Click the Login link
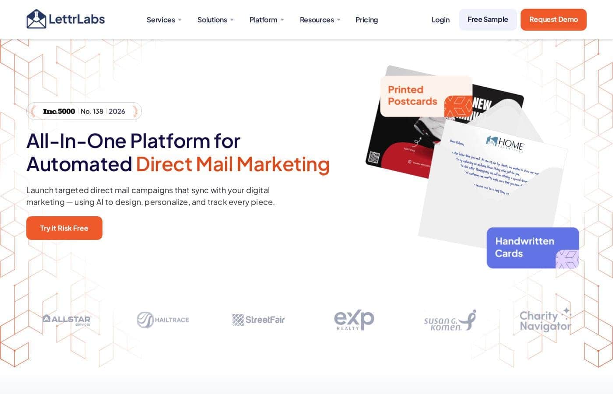The image size is (613, 394). (440, 20)
